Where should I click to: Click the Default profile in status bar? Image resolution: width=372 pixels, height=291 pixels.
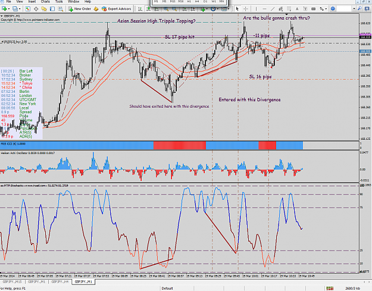tap(167, 289)
